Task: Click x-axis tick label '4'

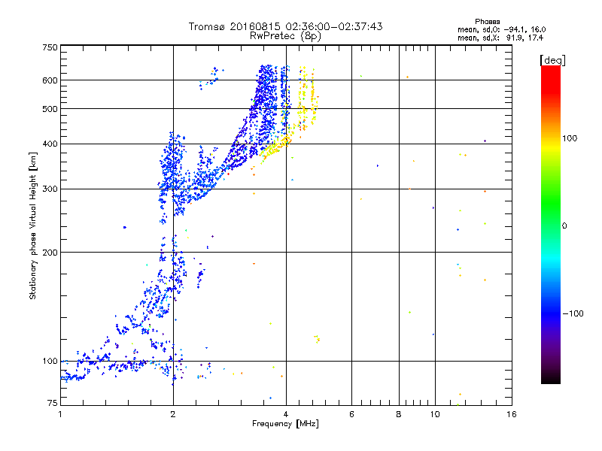Action: (x=286, y=414)
